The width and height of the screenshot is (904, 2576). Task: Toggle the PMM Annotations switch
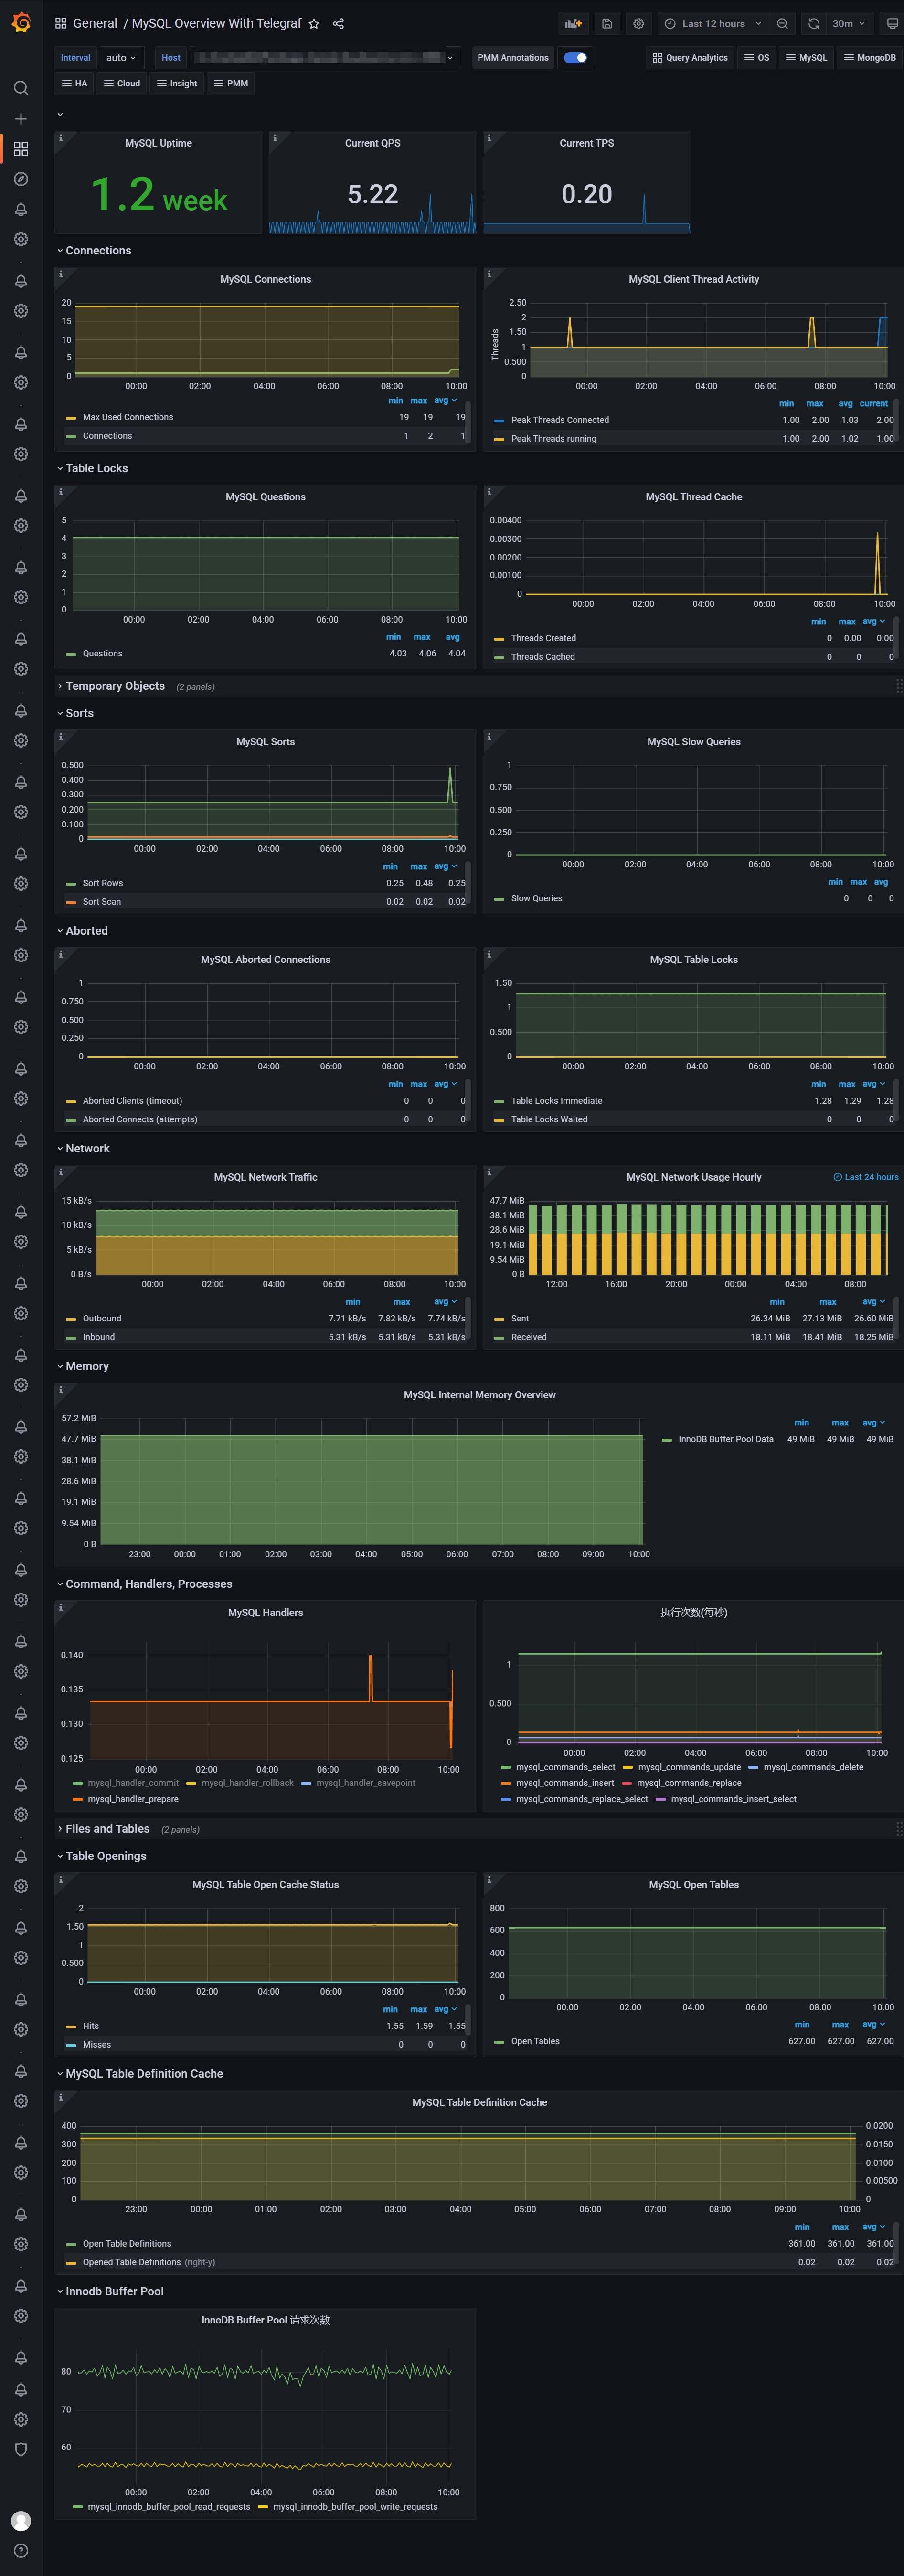click(x=575, y=58)
